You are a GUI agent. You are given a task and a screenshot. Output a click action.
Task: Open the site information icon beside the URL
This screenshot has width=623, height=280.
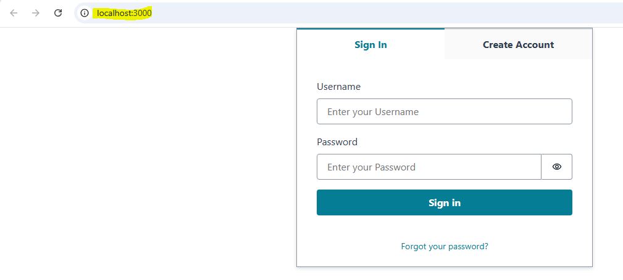pyautogui.click(x=85, y=13)
